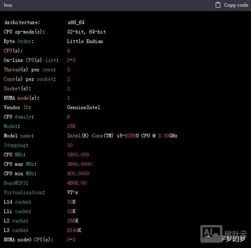Screen dimensions: 251x248
Task: Click 'NUMA node0 CPU(s):' label
Action: pyautogui.click(x=28, y=240)
